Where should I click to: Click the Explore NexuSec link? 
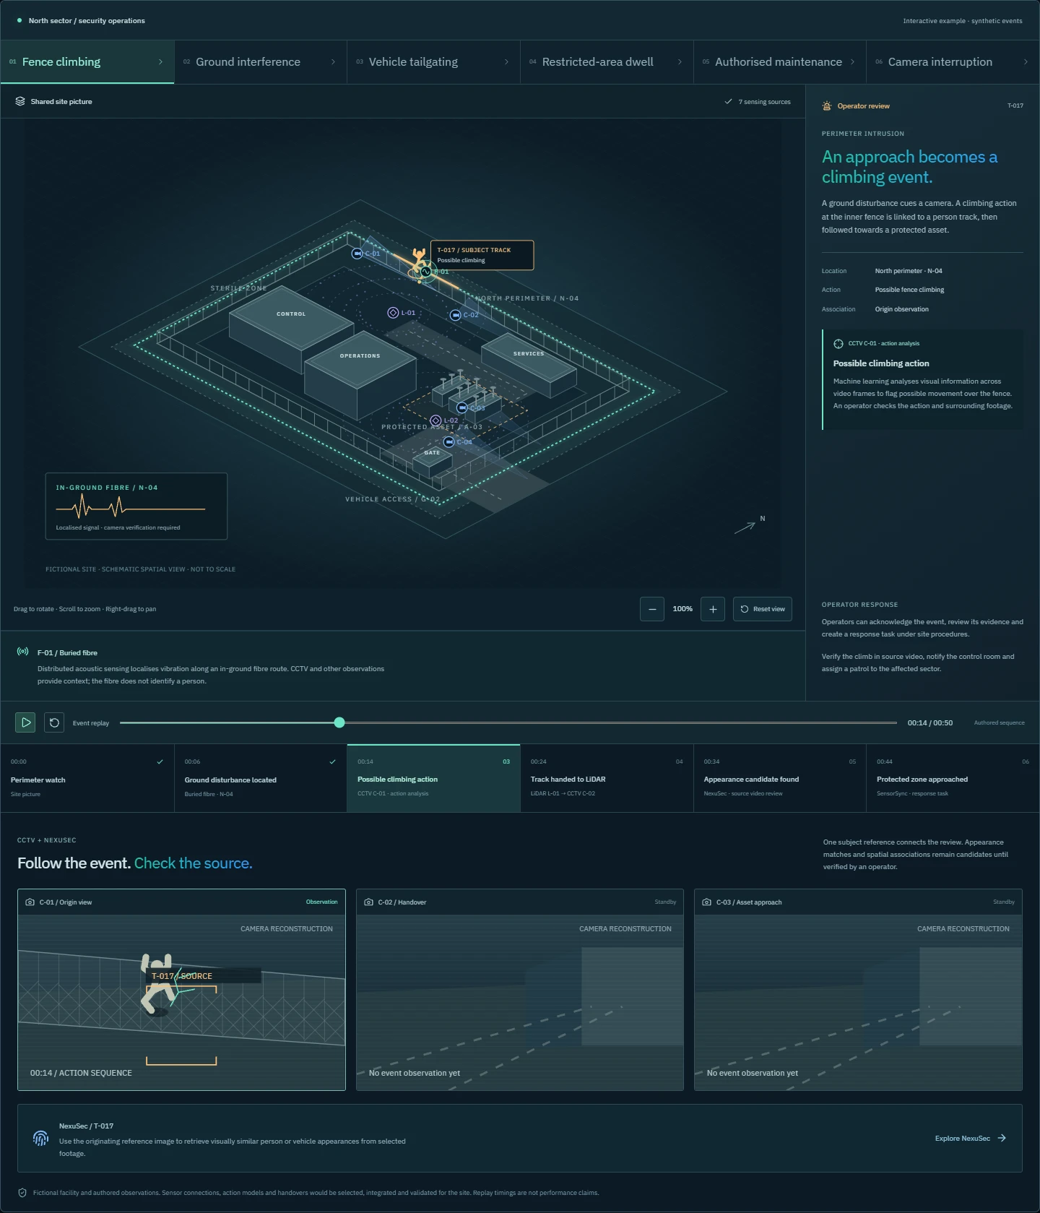click(x=971, y=1139)
